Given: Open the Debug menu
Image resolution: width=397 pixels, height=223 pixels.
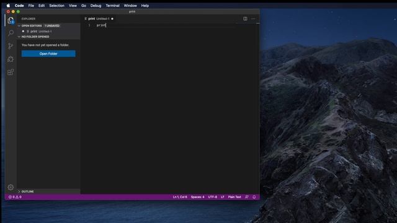Looking at the screenshot, I should coord(96,6).
